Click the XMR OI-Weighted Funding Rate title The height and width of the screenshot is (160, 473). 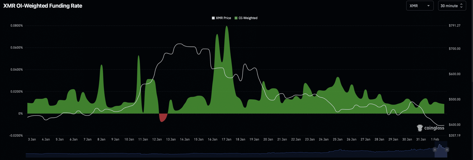point(43,6)
